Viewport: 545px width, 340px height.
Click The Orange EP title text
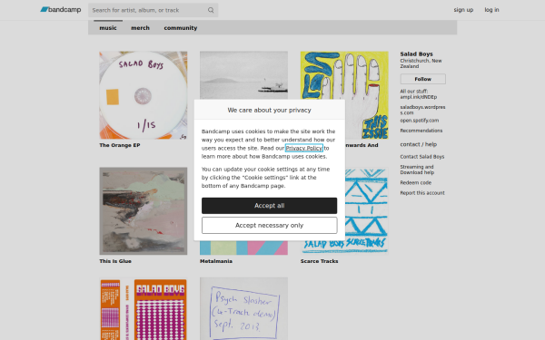click(x=120, y=145)
